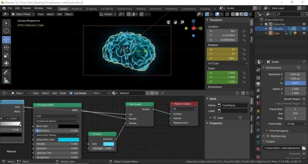Toggle visibility of Collection in outliner
The height and width of the screenshot is (164, 308).
[304, 24]
